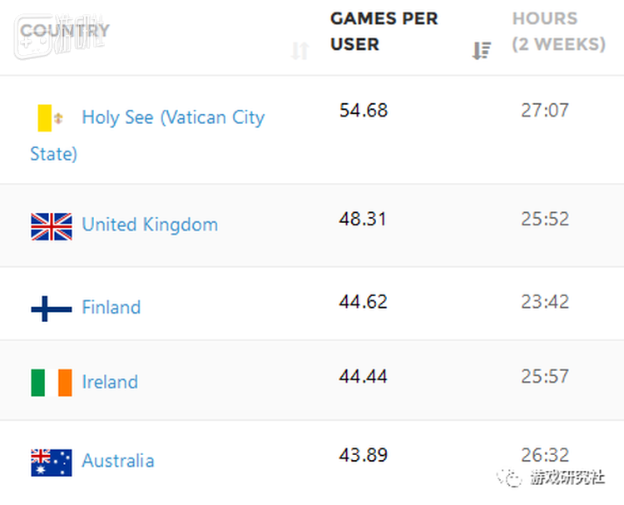Click the United Kingdom flag icon
The height and width of the screenshot is (505, 624).
(52, 226)
